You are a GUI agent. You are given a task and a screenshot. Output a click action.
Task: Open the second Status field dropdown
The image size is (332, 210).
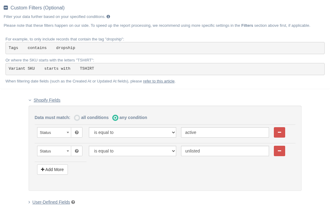coord(54,151)
